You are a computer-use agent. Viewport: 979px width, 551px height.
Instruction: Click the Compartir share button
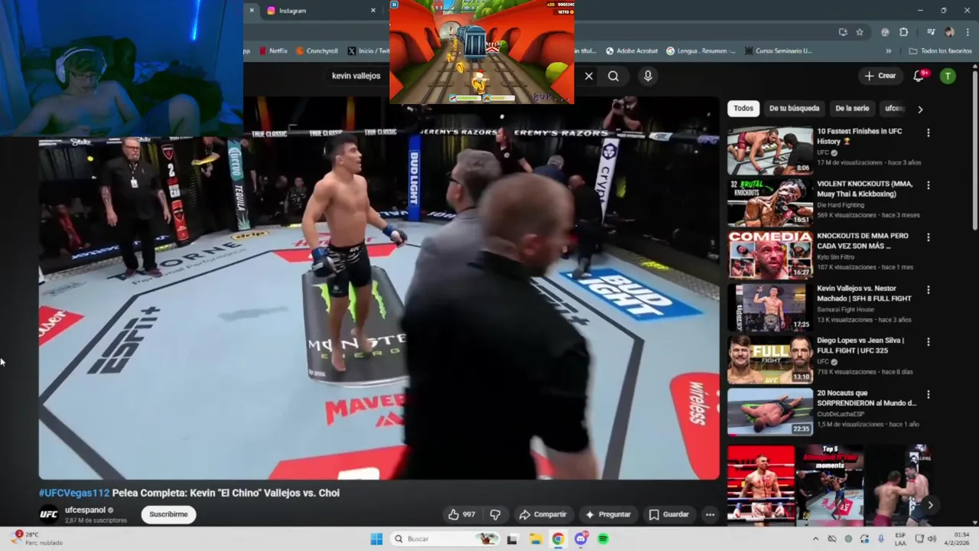coord(542,514)
